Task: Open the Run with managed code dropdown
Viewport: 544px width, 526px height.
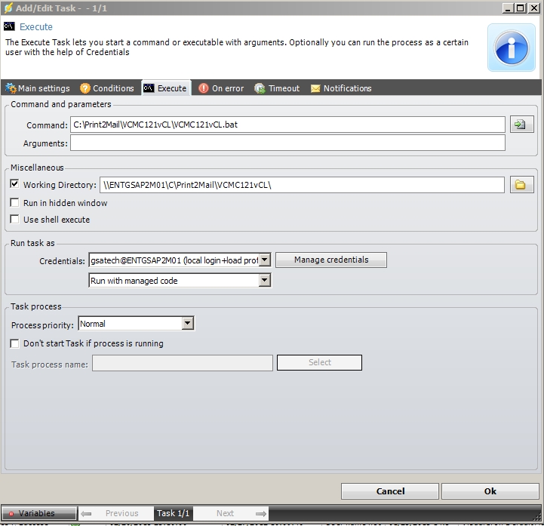Action: pyautogui.click(x=264, y=281)
